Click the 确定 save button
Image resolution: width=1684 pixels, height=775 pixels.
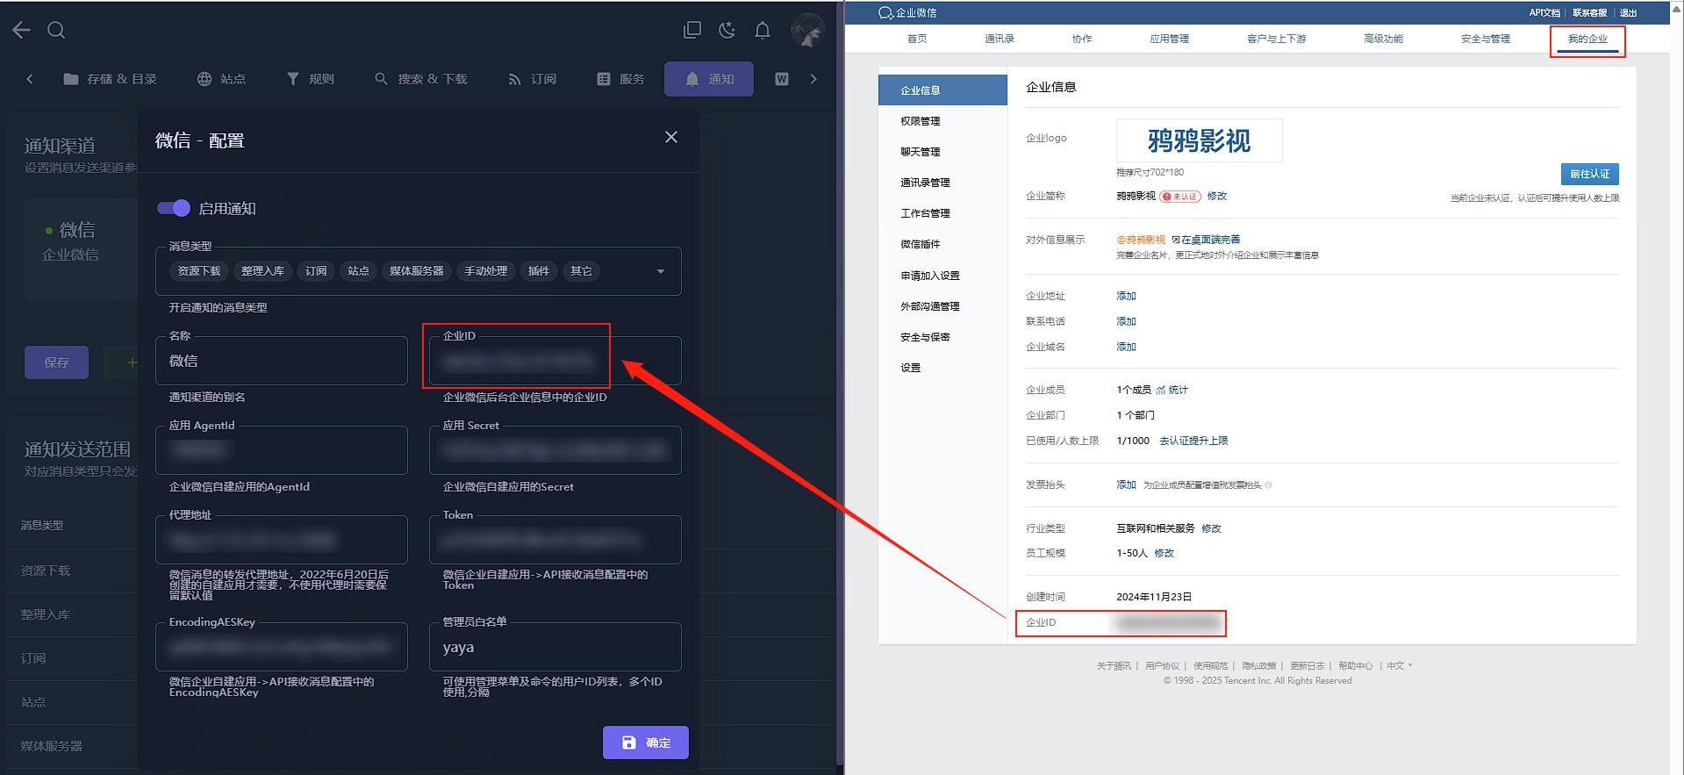646,743
